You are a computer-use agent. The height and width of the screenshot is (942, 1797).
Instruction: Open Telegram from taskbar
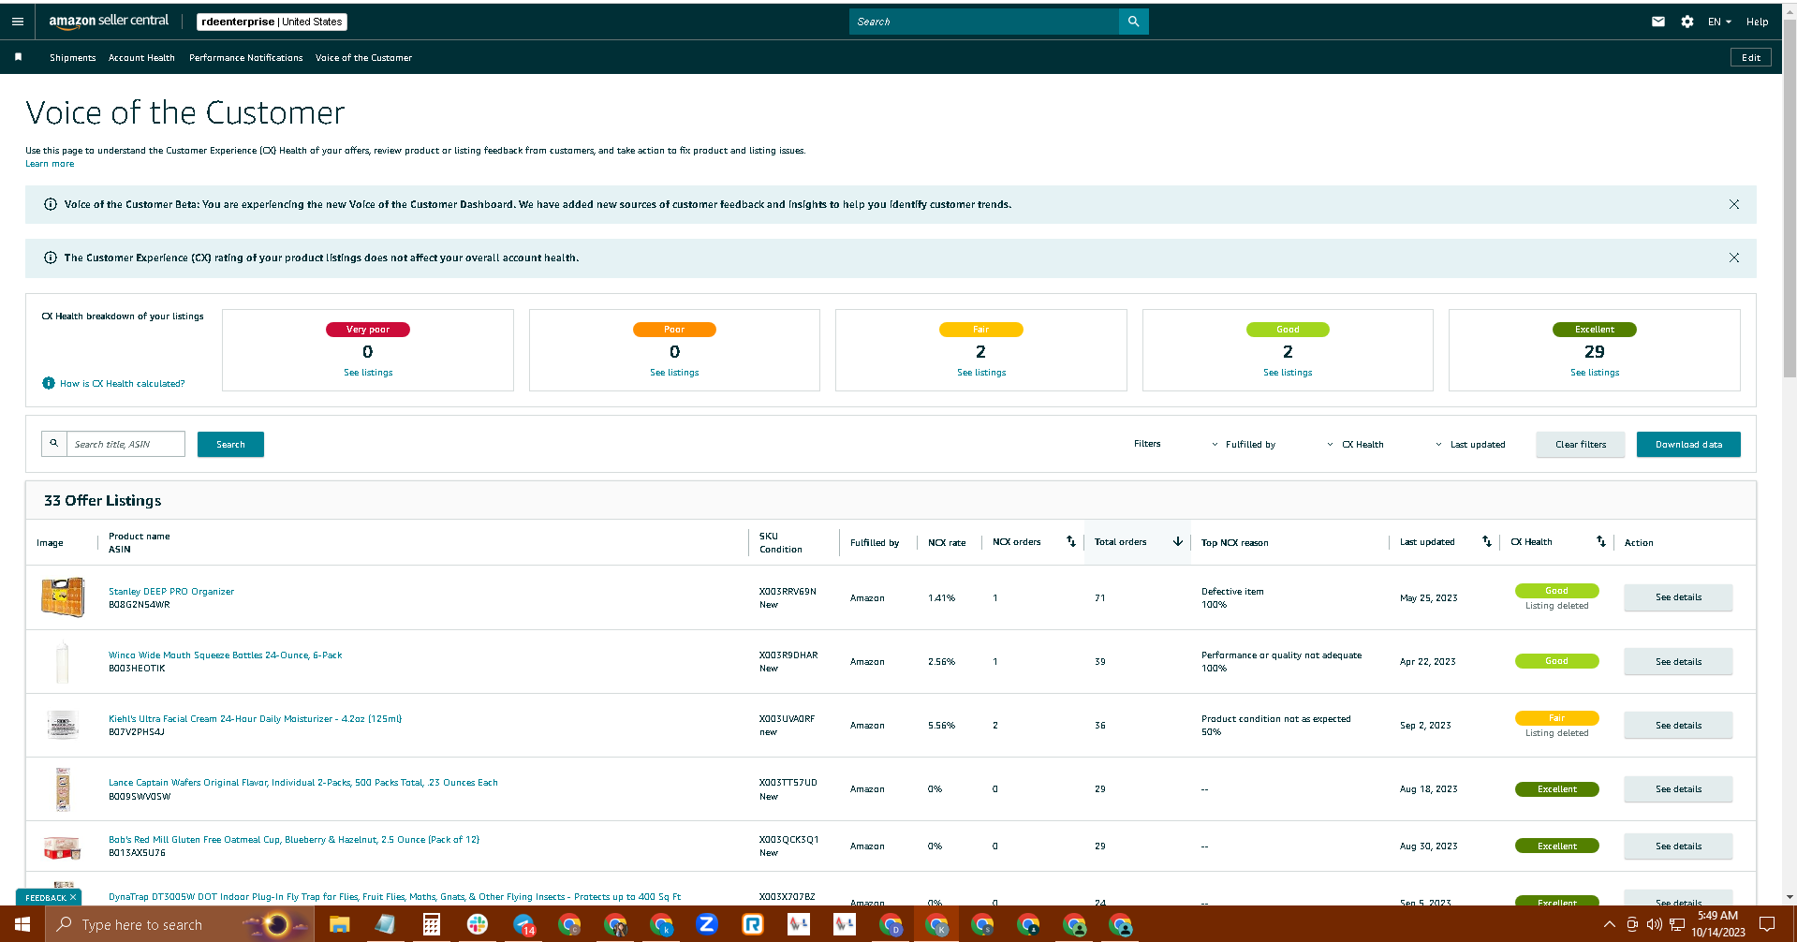[523, 924]
